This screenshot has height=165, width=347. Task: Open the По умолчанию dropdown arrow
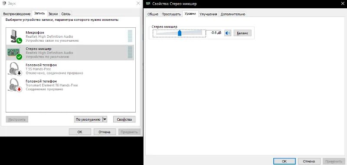point(105,119)
